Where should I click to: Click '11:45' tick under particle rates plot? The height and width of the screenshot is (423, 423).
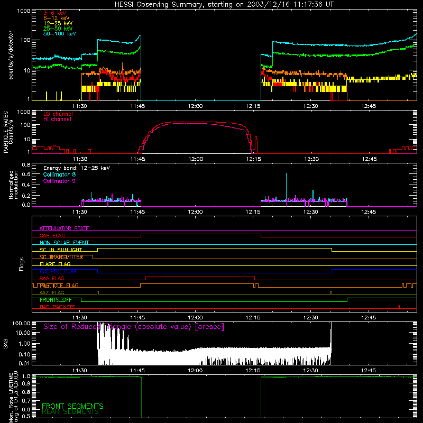click(x=137, y=159)
